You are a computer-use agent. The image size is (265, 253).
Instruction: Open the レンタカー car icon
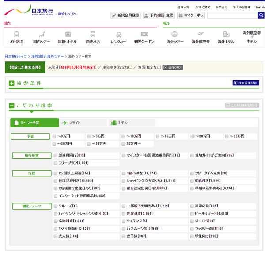118,34
